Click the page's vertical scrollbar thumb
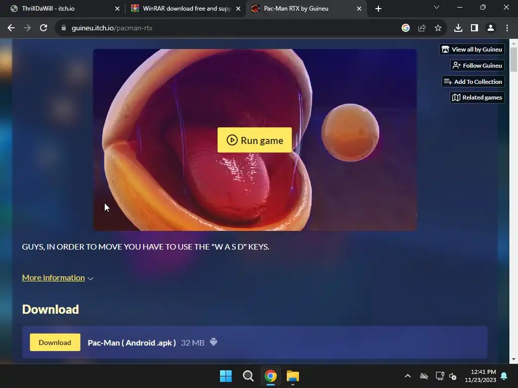 click(514, 60)
